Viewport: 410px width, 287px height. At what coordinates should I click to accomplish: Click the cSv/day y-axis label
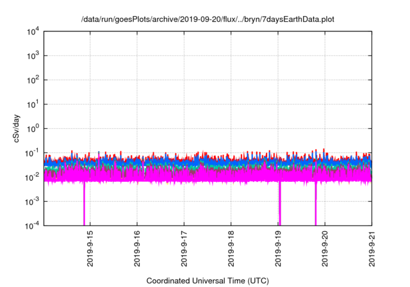[16, 128]
